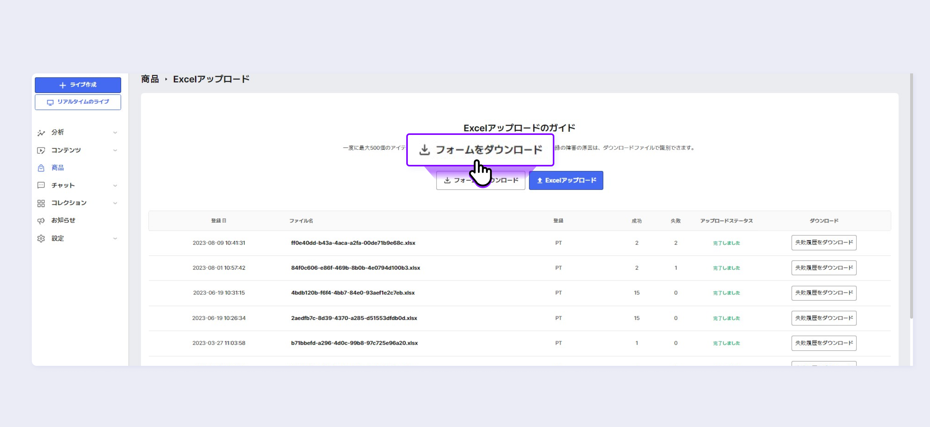Click the page vertical scrollbar
The image size is (930, 427).
[x=911, y=195]
